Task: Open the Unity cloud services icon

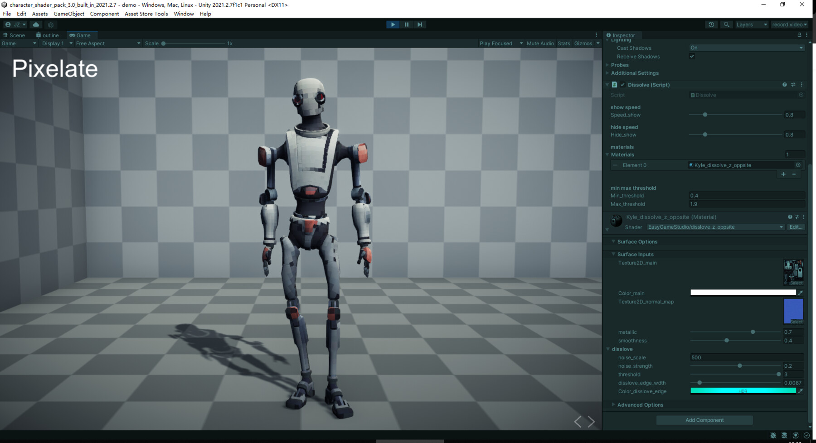Action: coord(36,24)
